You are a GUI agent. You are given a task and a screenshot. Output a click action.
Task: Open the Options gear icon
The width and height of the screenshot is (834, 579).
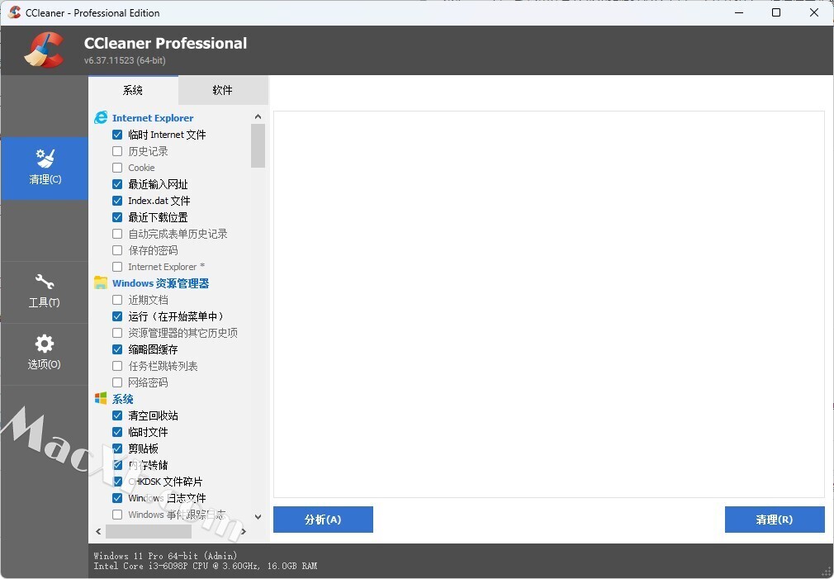[44, 344]
